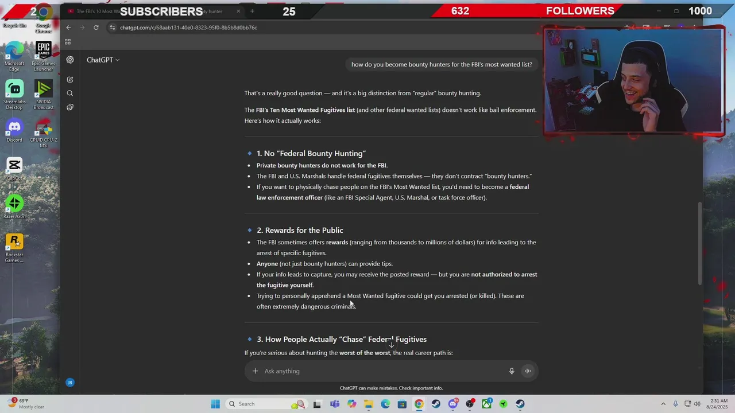Click the Chrome icon in the taskbar
This screenshot has height=413, width=735.
point(419,404)
